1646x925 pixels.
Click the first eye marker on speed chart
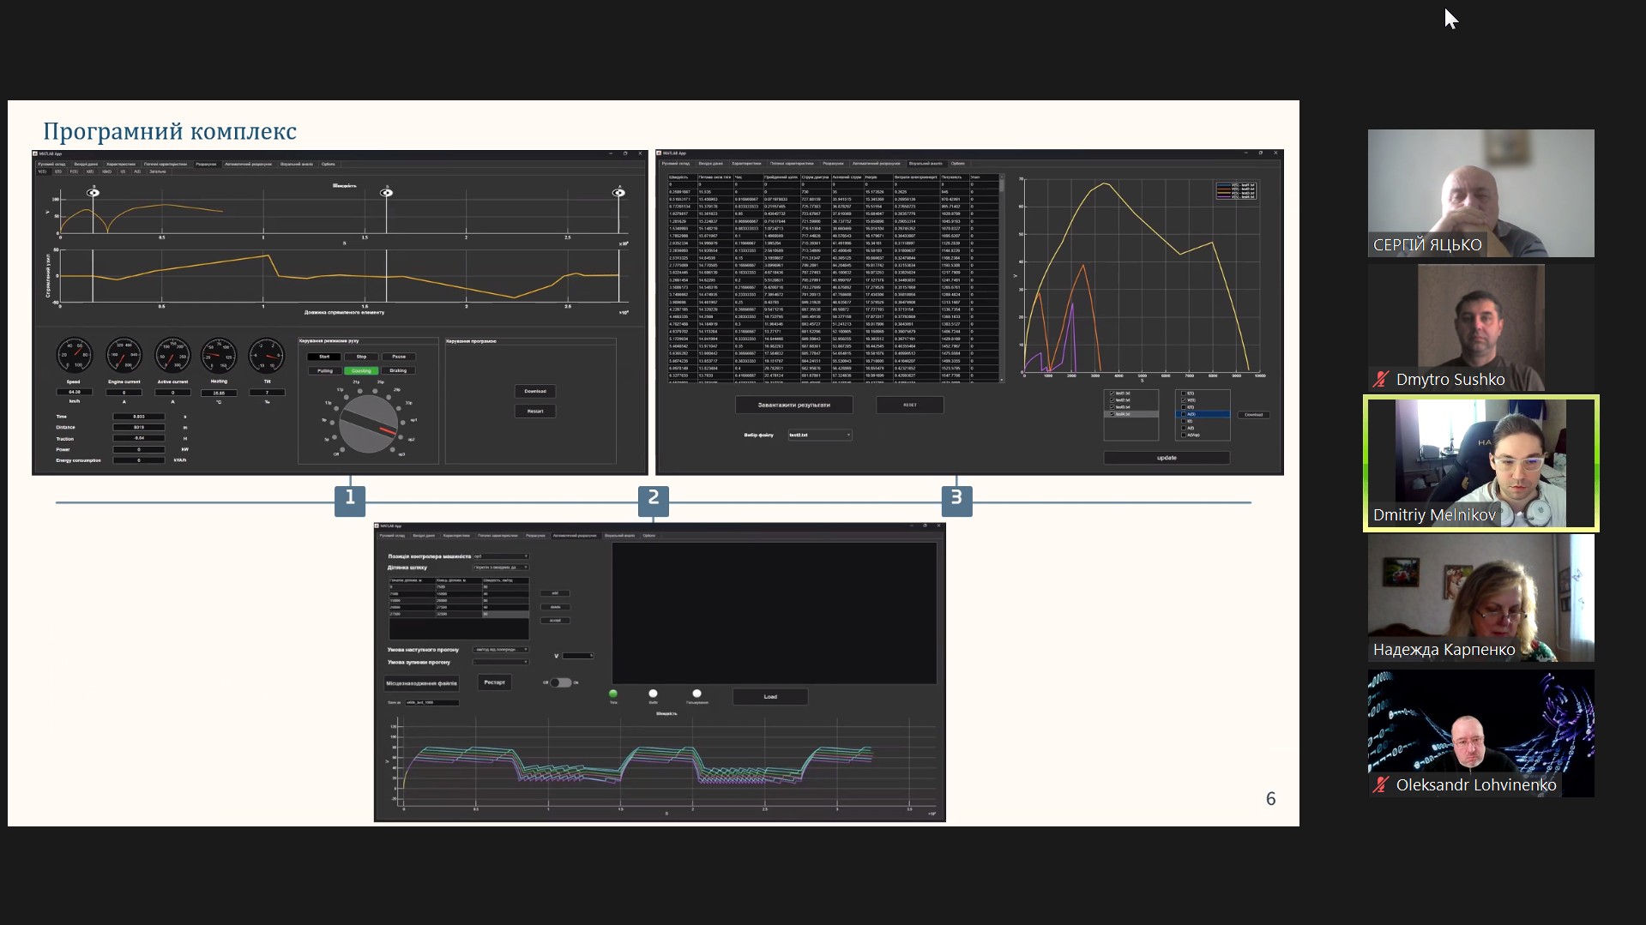[93, 193]
